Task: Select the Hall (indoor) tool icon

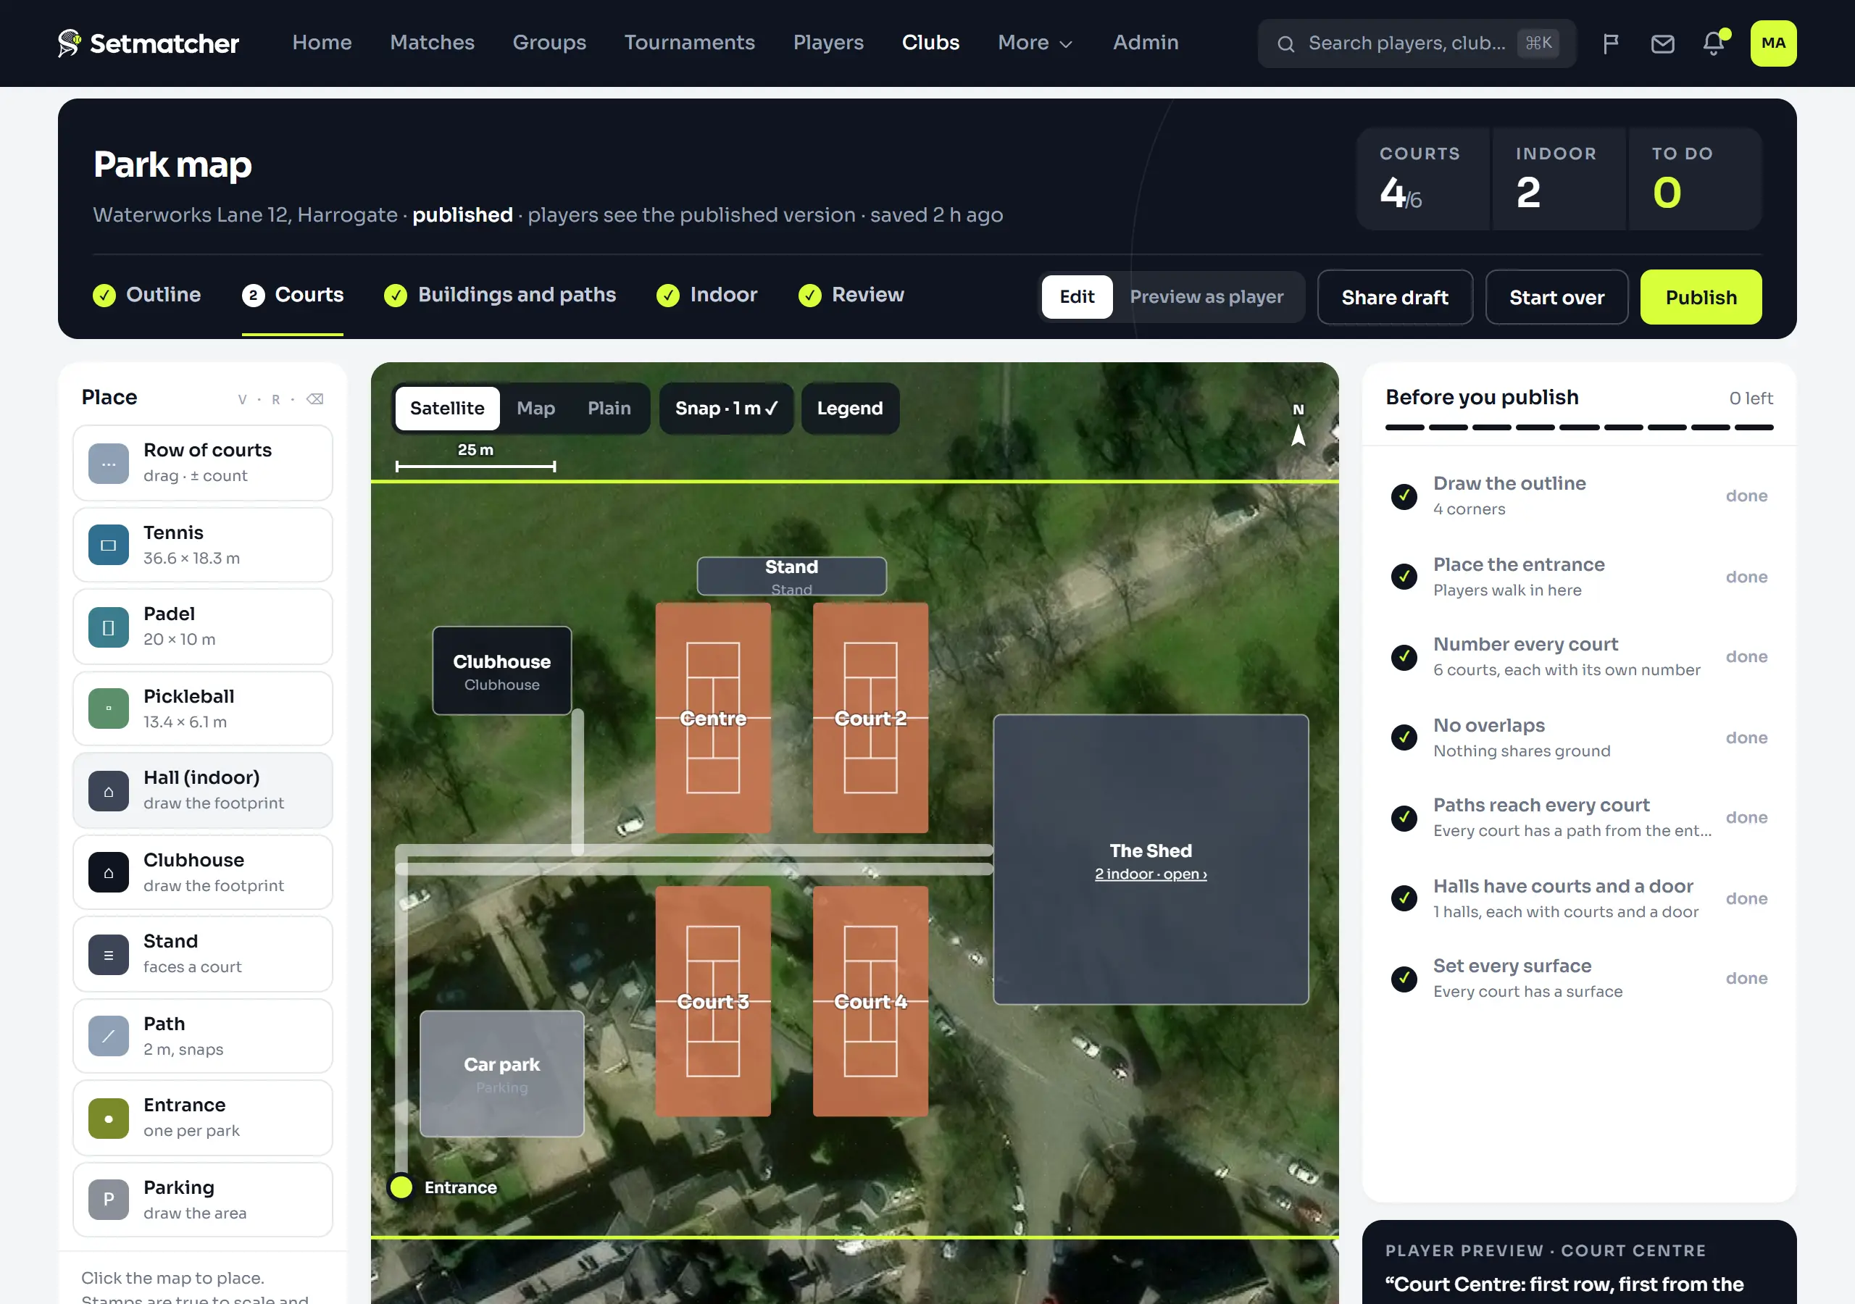Action: [108, 791]
